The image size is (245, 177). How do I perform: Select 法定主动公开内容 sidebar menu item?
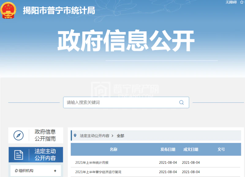[x=45, y=155]
